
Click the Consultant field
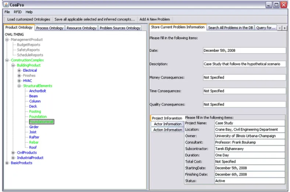(x=250, y=142)
